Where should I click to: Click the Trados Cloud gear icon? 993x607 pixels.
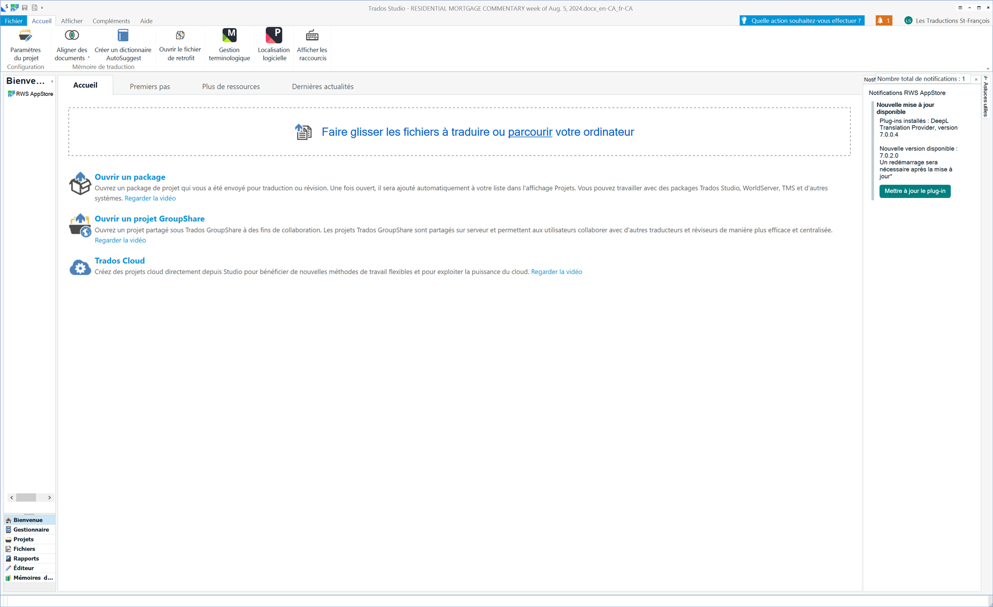tap(80, 267)
